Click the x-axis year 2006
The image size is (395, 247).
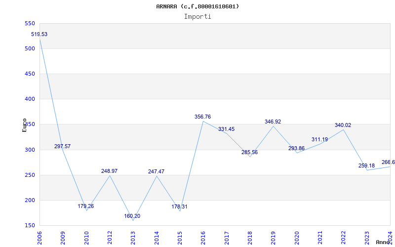tap(39, 238)
